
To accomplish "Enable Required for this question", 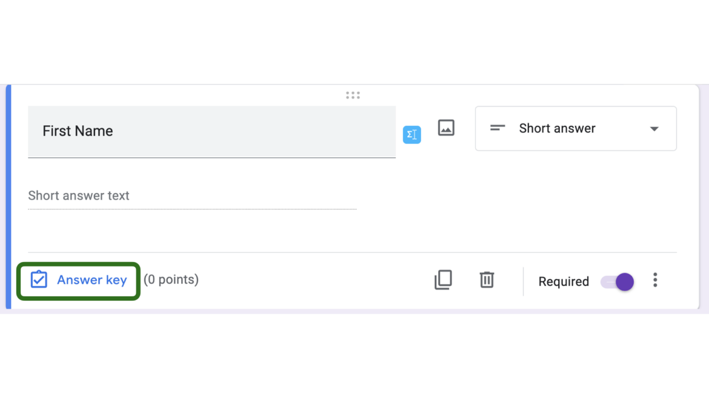I will coord(616,282).
